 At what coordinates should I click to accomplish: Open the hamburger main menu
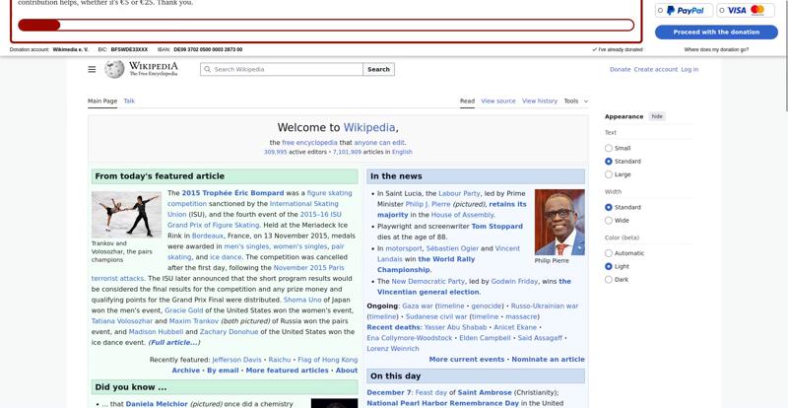[92, 69]
